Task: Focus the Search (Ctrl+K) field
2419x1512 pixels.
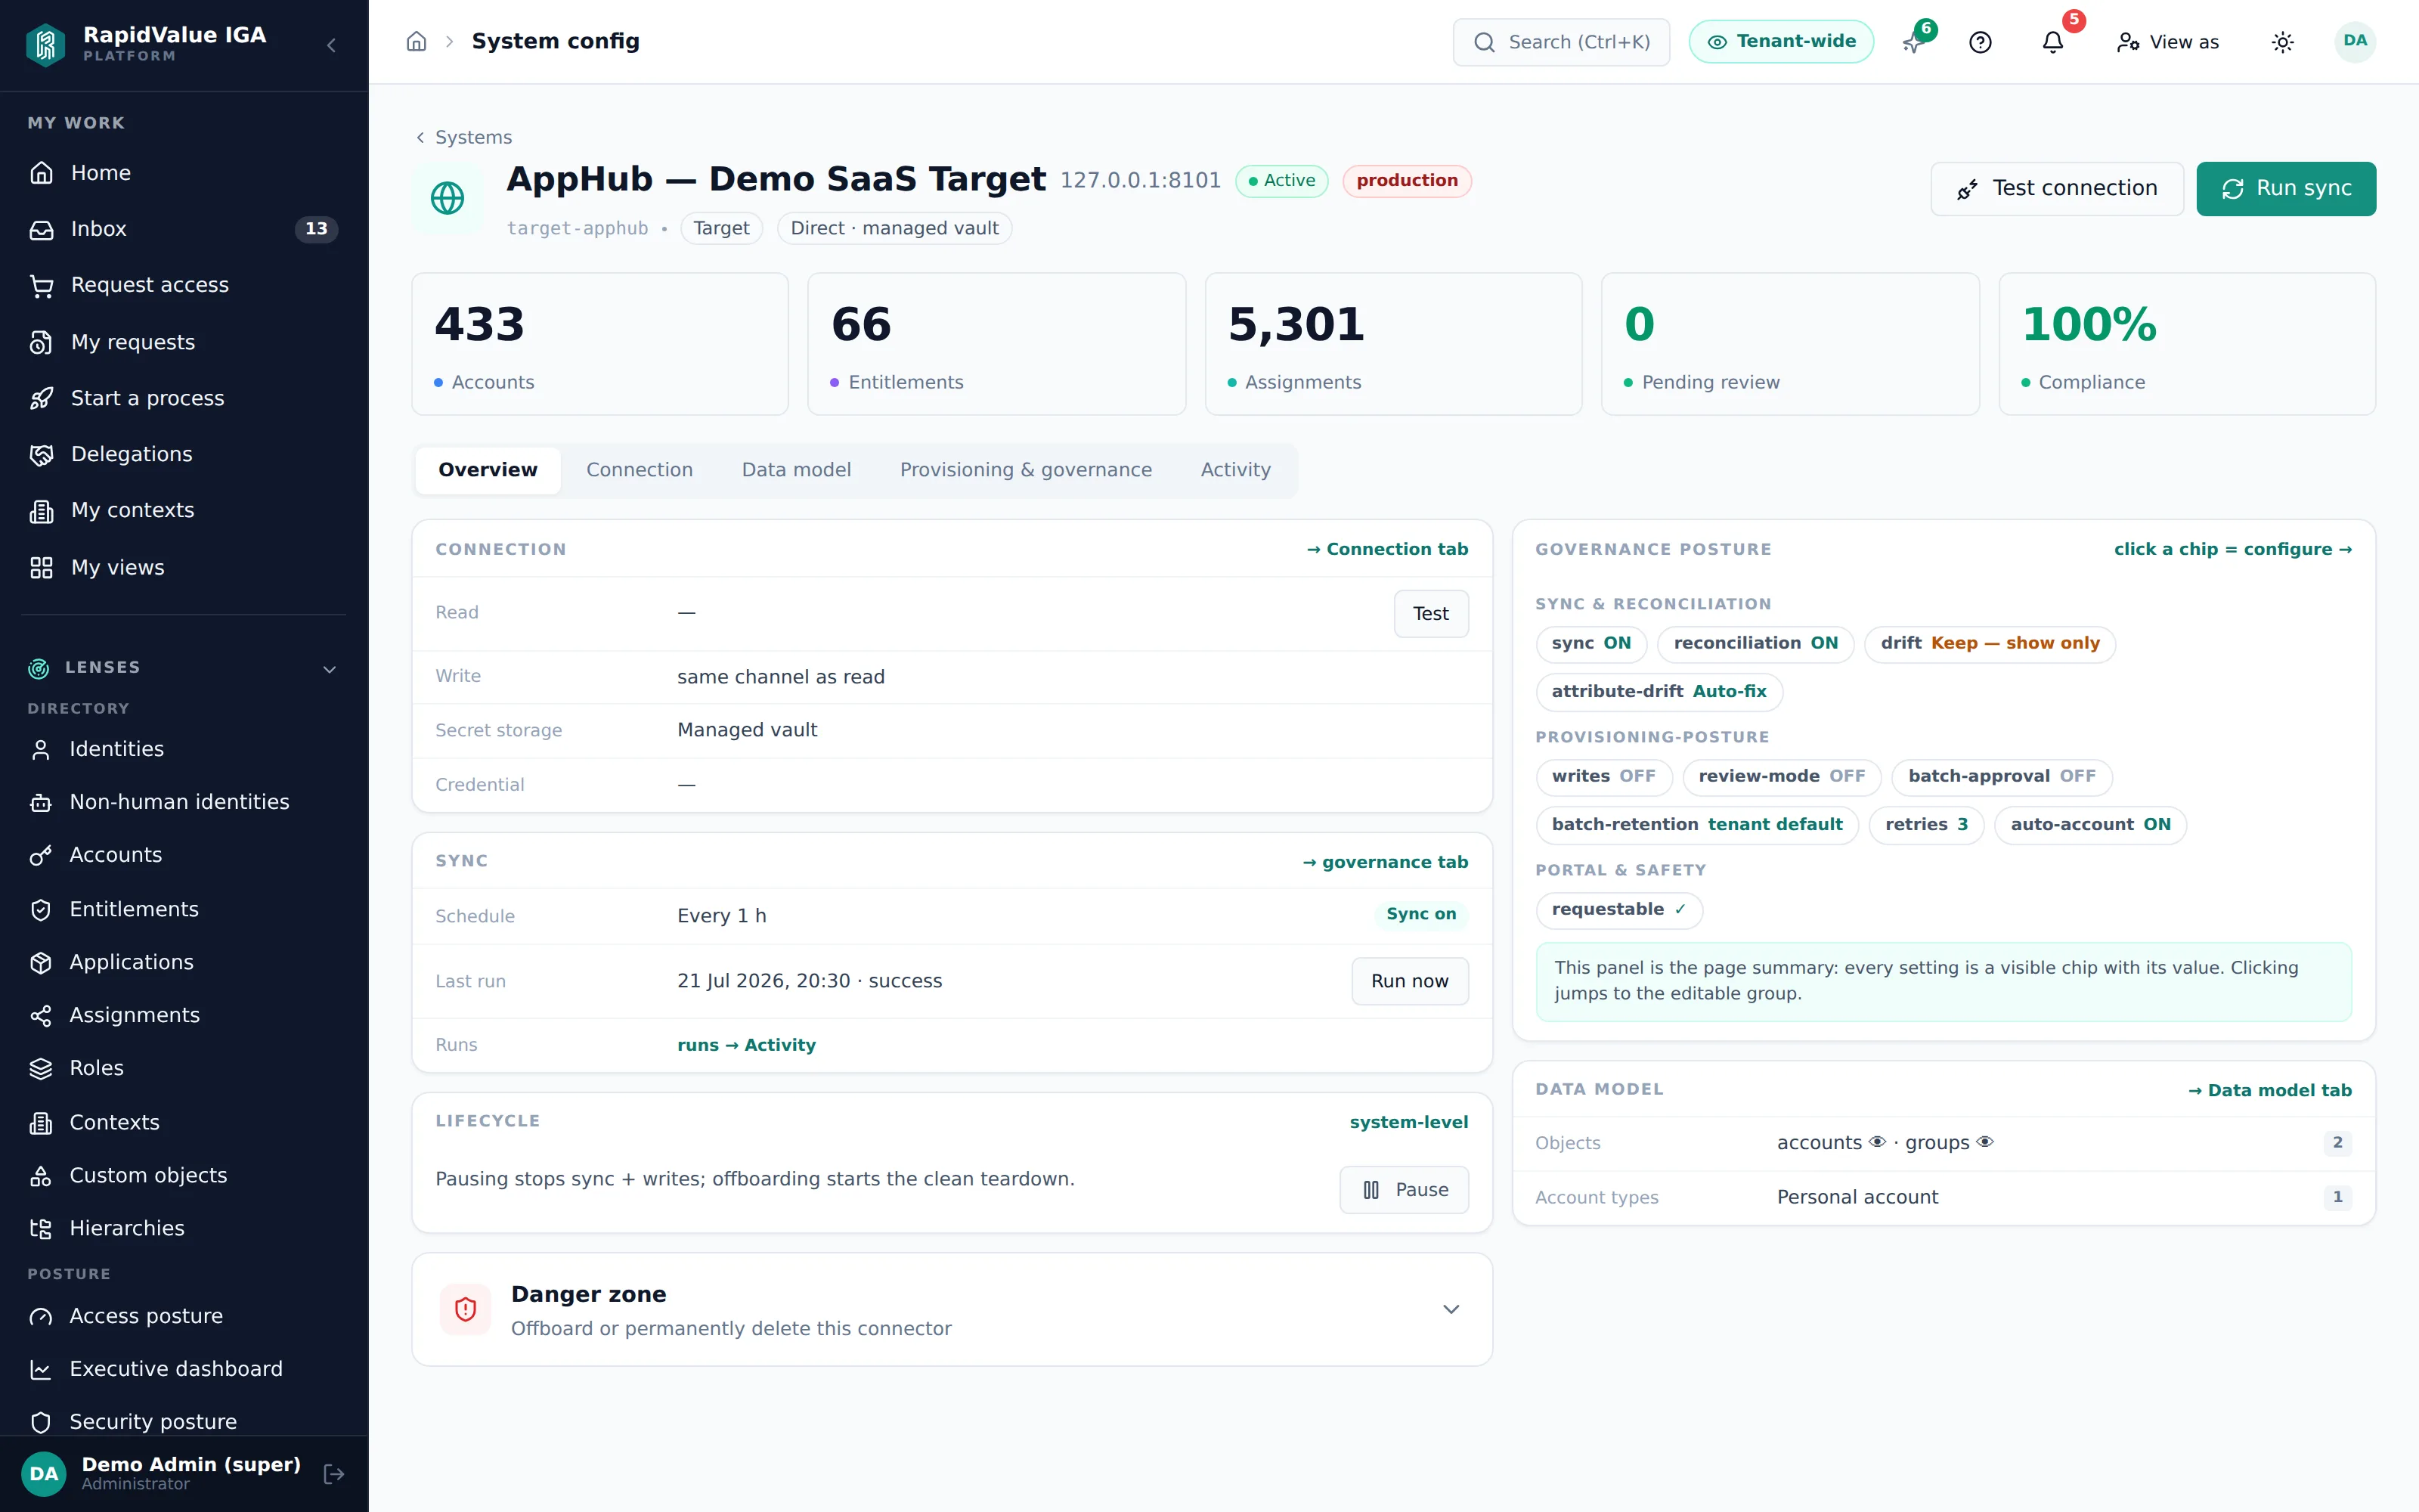Action: coord(1560,42)
